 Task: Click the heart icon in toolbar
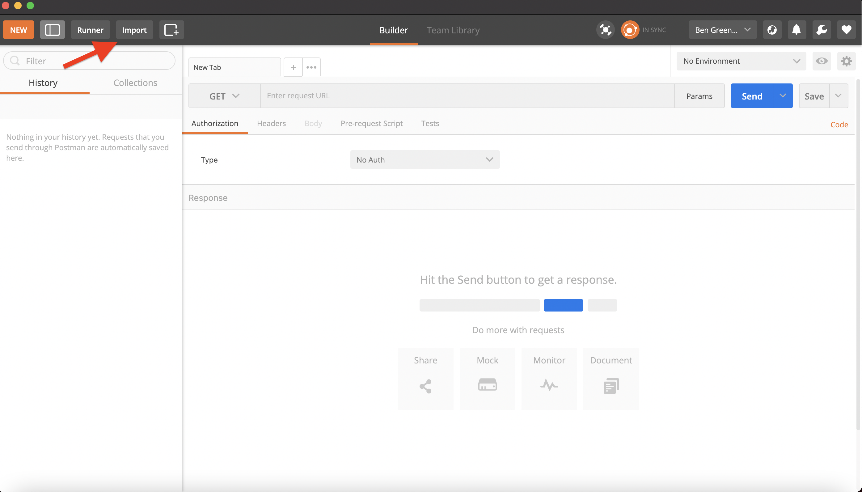coord(846,30)
